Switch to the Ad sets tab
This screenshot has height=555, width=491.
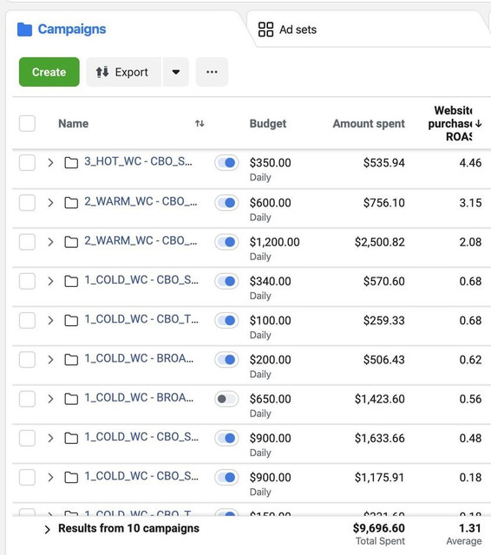287,29
